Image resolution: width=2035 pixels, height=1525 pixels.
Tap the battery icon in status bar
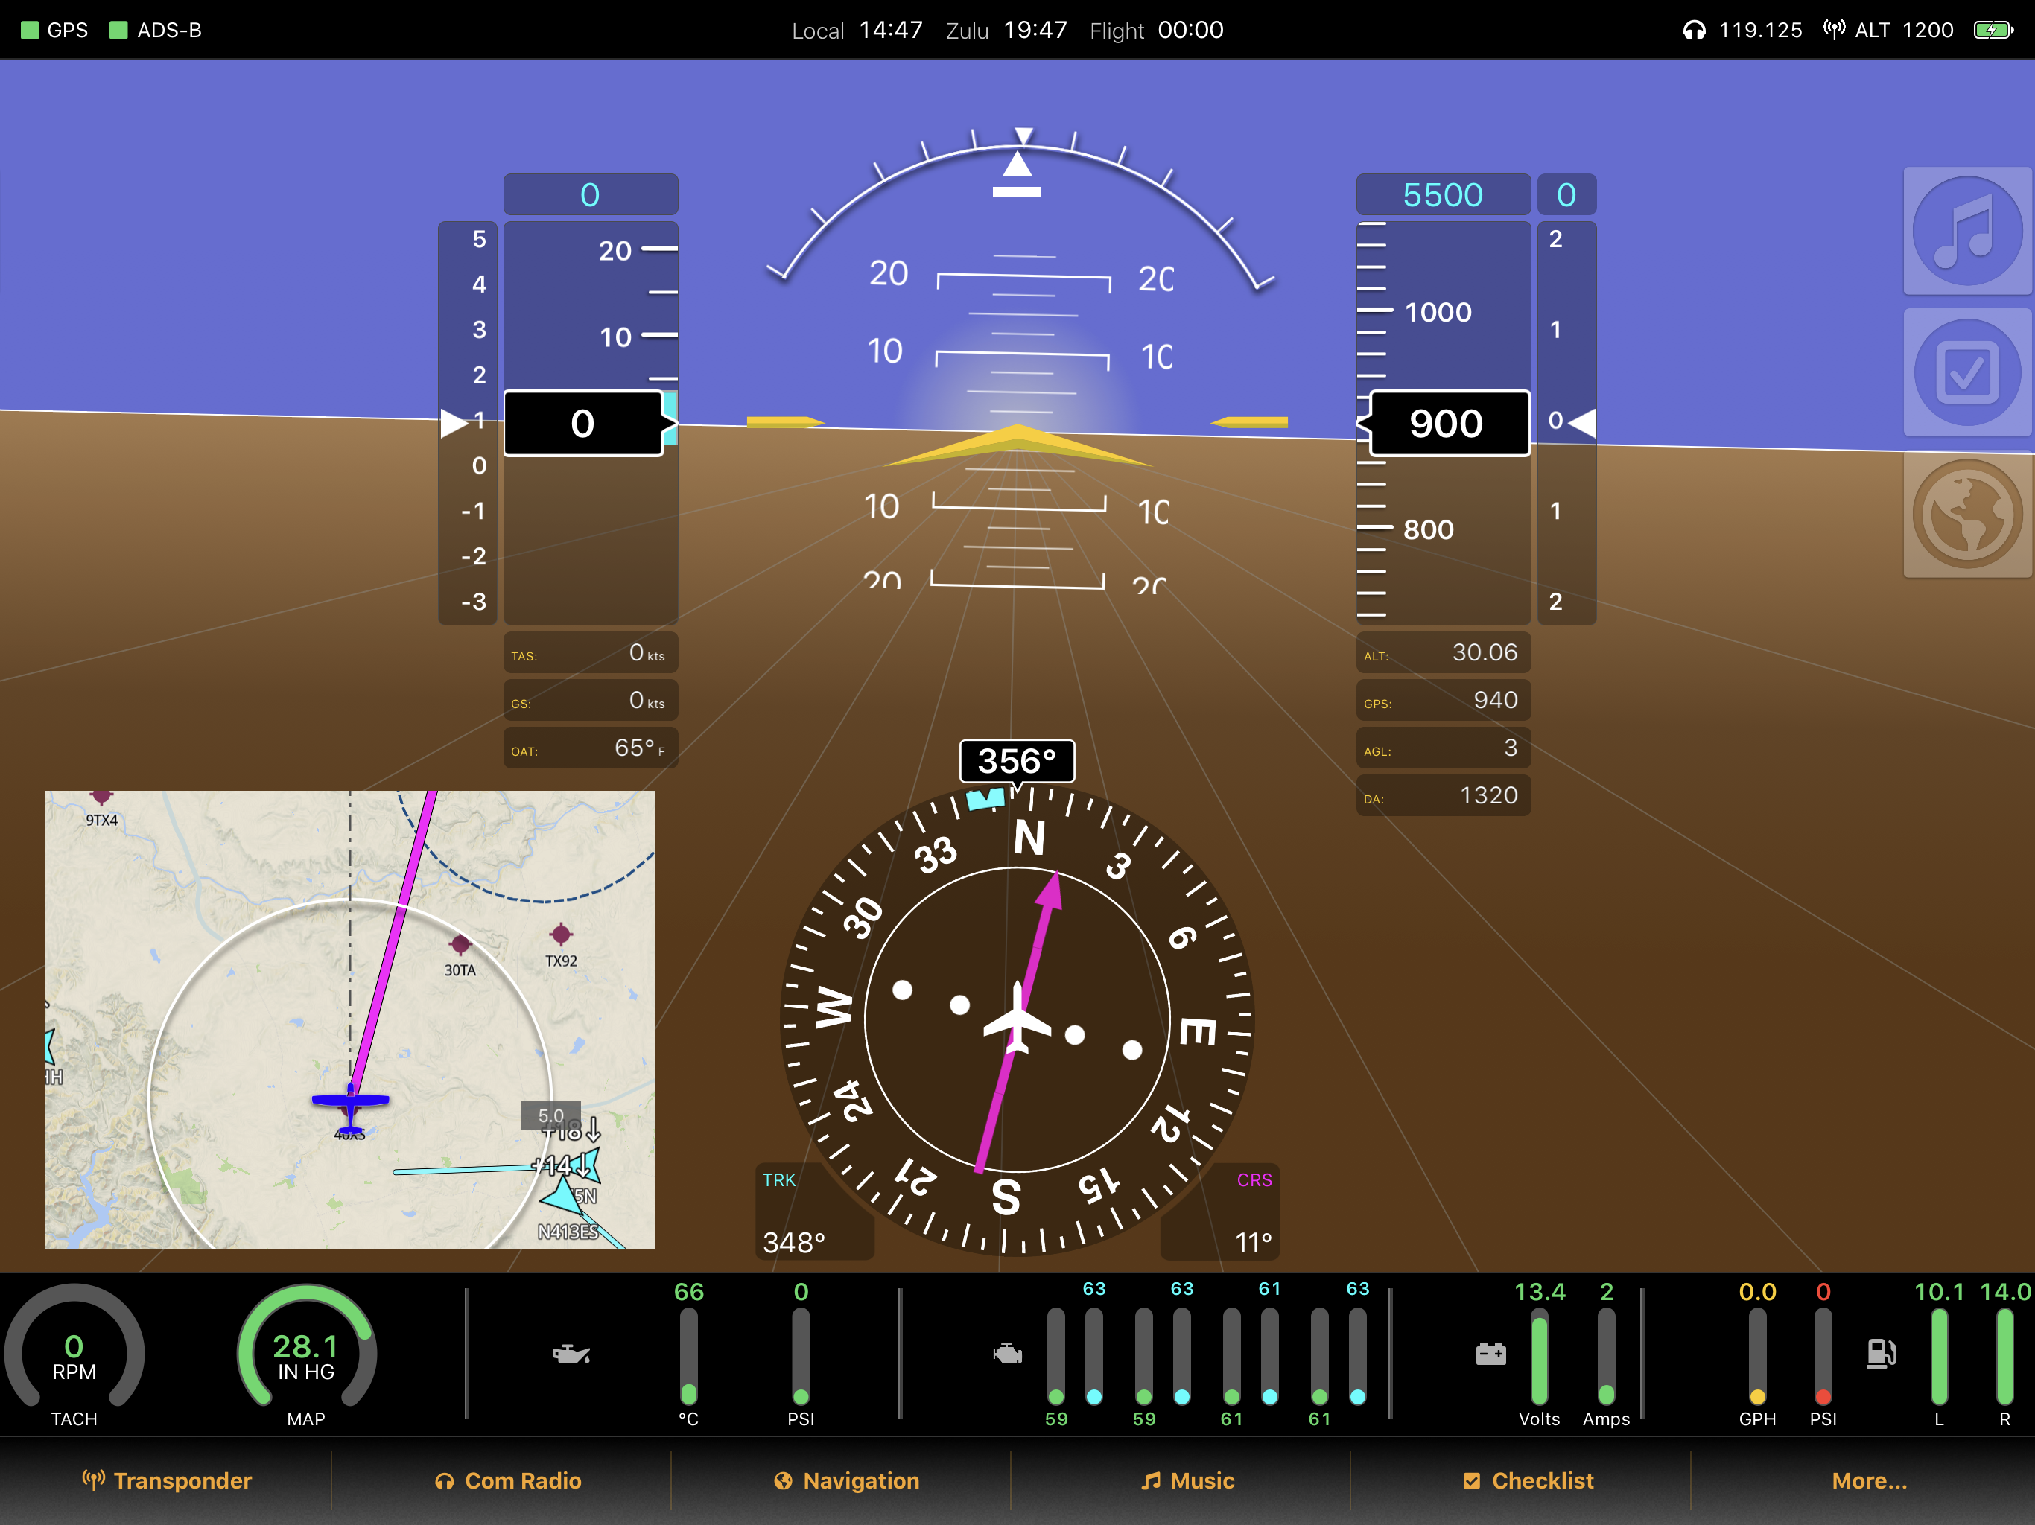click(x=1993, y=31)
